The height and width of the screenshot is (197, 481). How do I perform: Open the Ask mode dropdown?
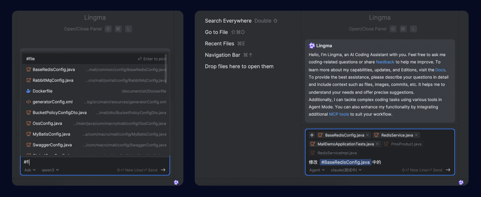pyautogui.click(x=30, y=170)
